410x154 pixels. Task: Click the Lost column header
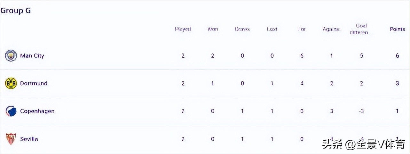coord(272,29)
